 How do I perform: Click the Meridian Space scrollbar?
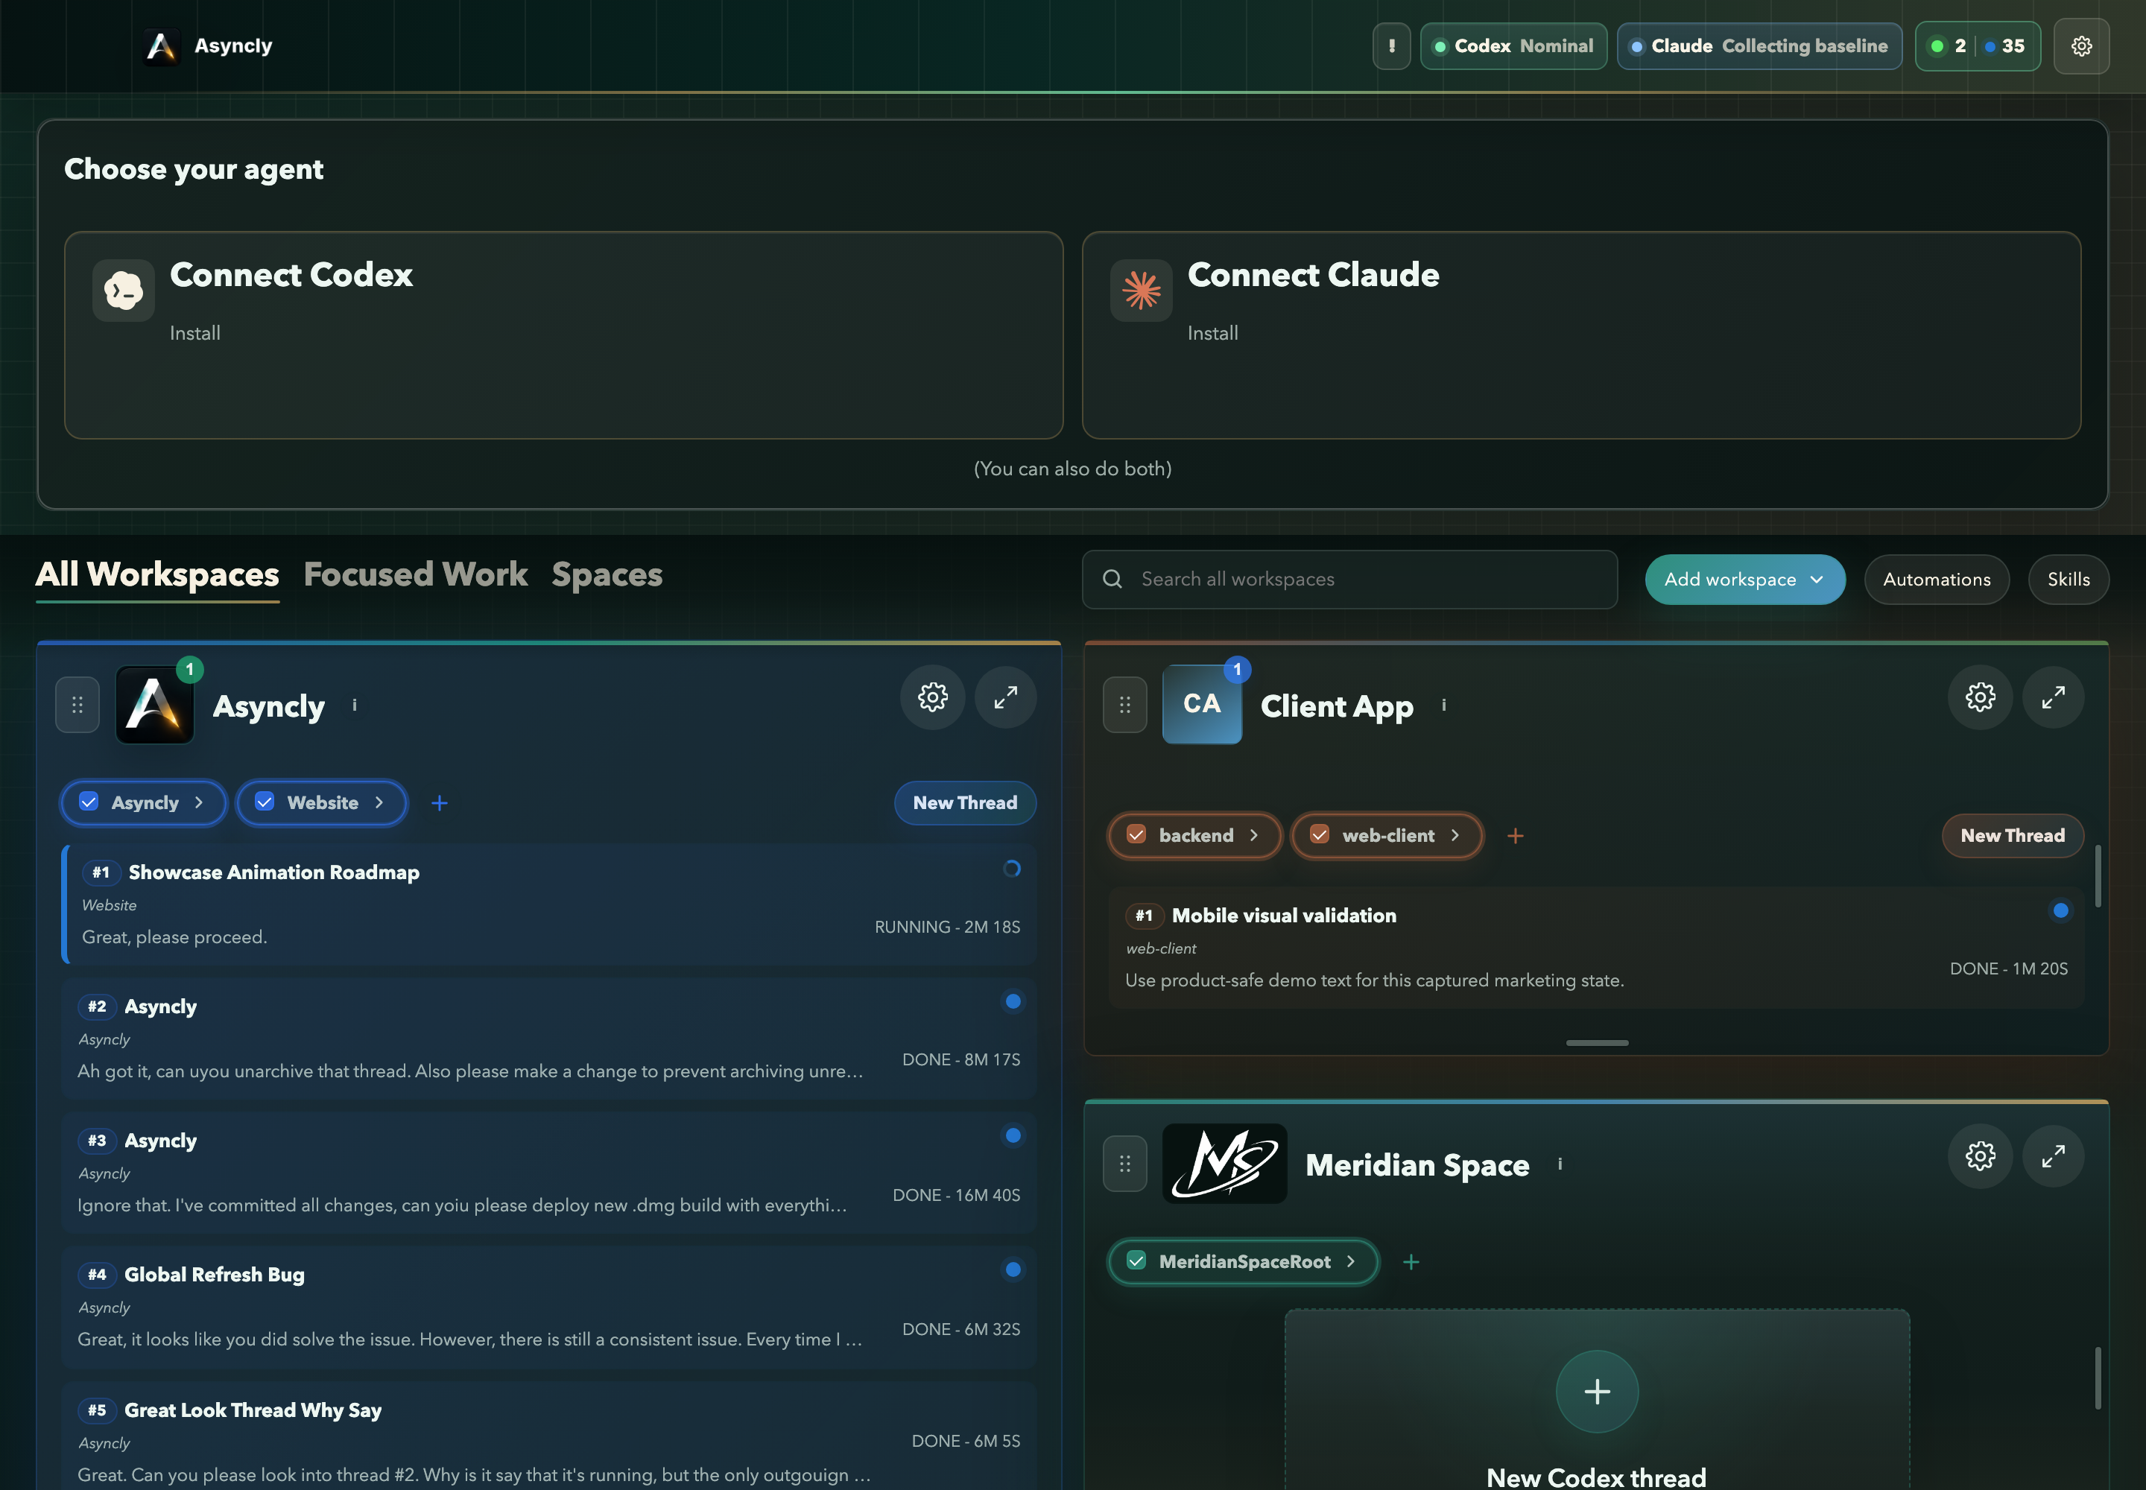click(2098, 1378)
